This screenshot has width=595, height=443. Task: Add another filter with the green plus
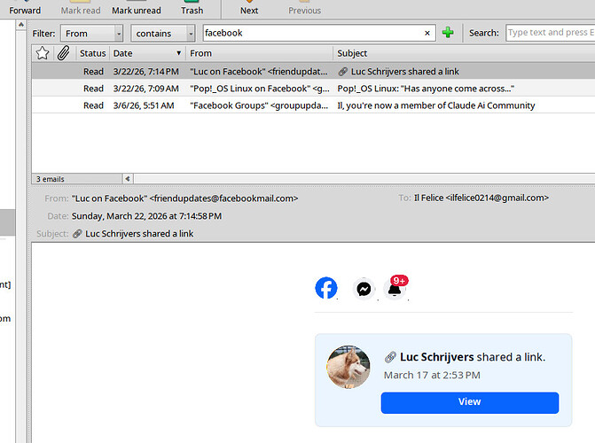tap(448, 33)
